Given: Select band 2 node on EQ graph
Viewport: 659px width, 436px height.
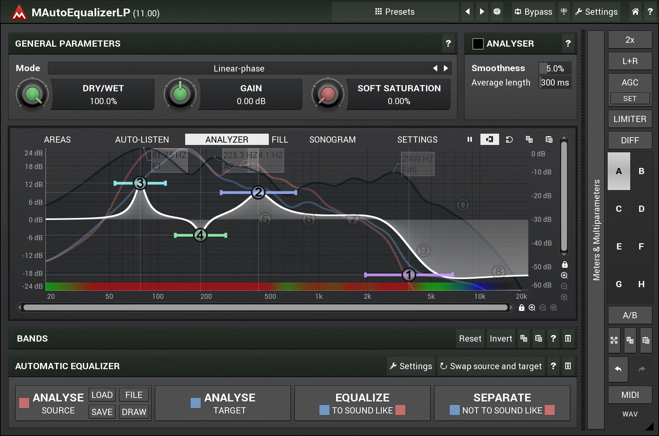Looking at the screenshot, I should point(258,192).
